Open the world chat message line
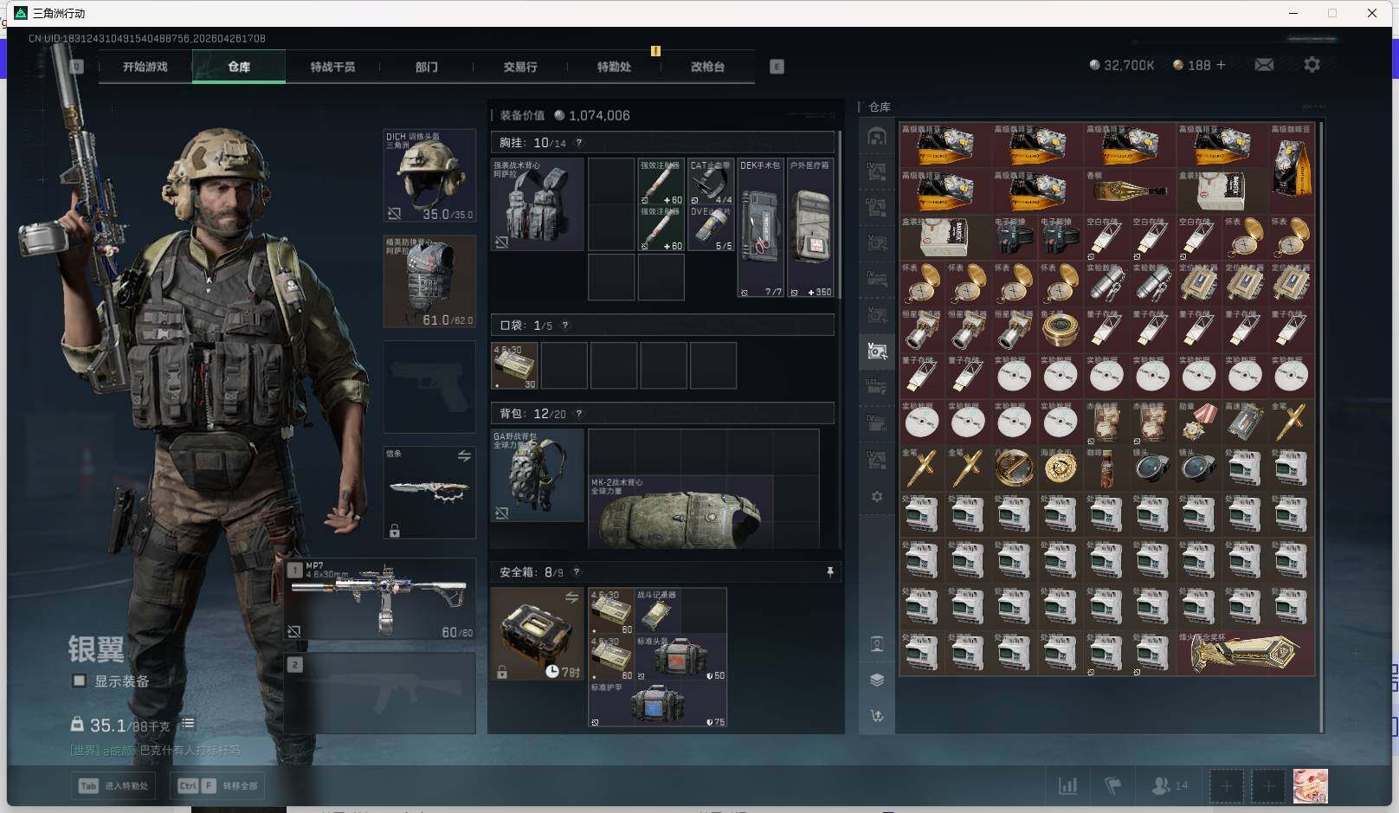This screenshot has height=813, width=1399. click(155, 750)
